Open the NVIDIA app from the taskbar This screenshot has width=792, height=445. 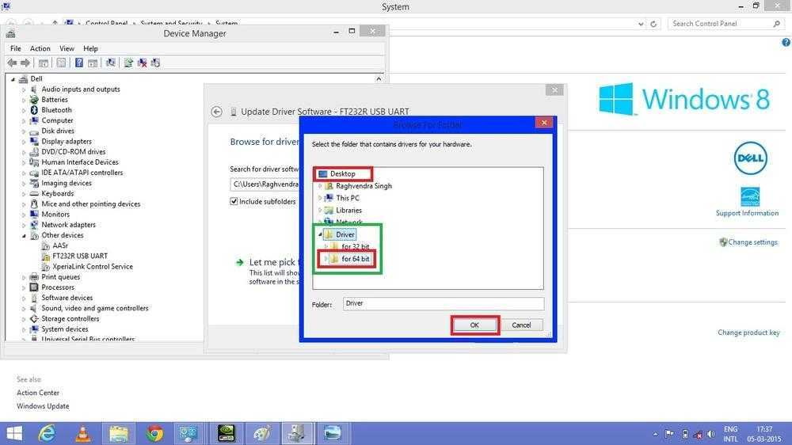pos(227,433)
